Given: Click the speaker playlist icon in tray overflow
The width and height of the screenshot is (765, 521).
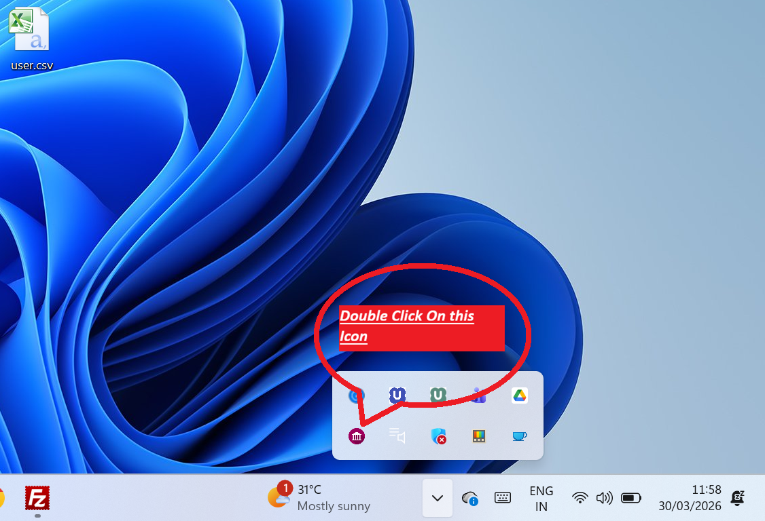Looking at the screenshot, I should tap(397, 436).
